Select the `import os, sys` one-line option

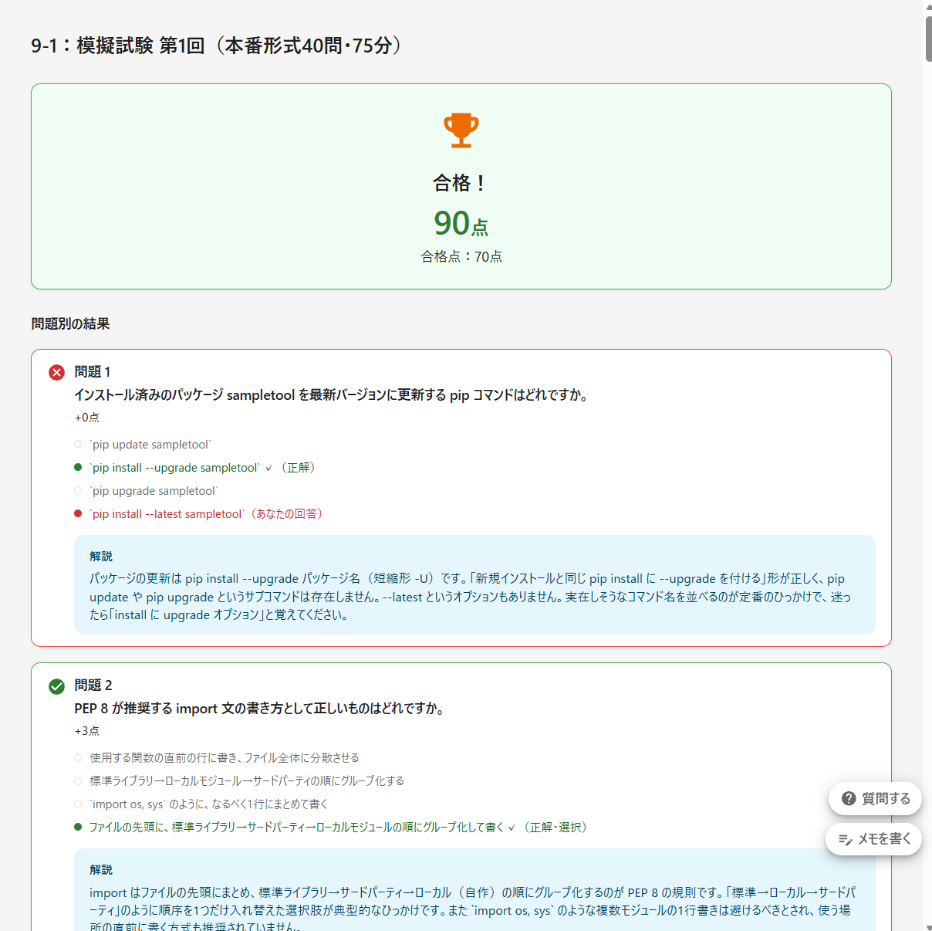click(201, 804)
